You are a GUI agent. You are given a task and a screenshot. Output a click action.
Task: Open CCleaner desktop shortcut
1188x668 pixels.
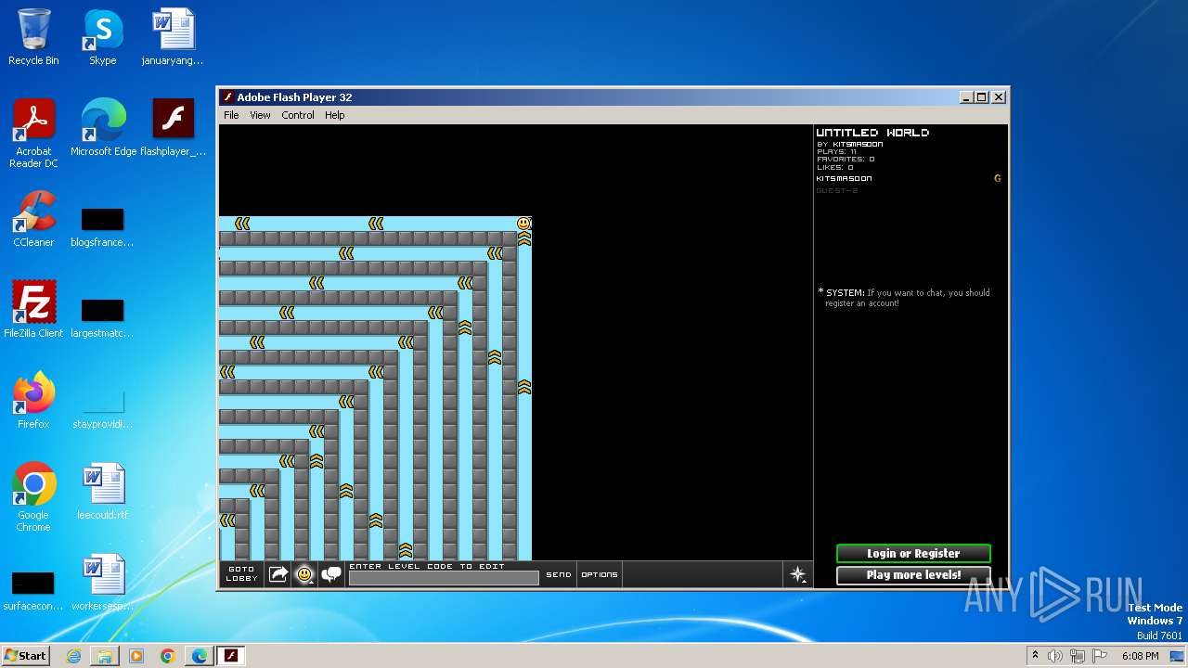point(33,219)
